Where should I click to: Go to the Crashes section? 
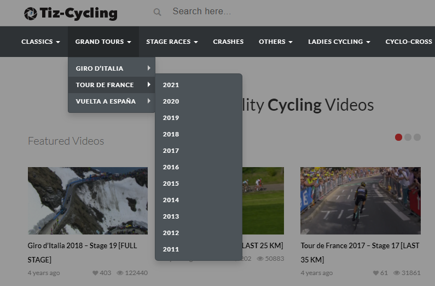228,42
